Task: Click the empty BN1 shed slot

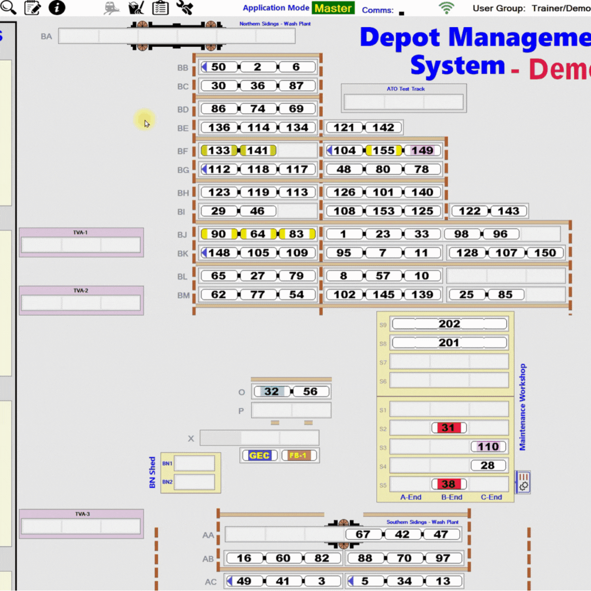Action: coord(195,463)
